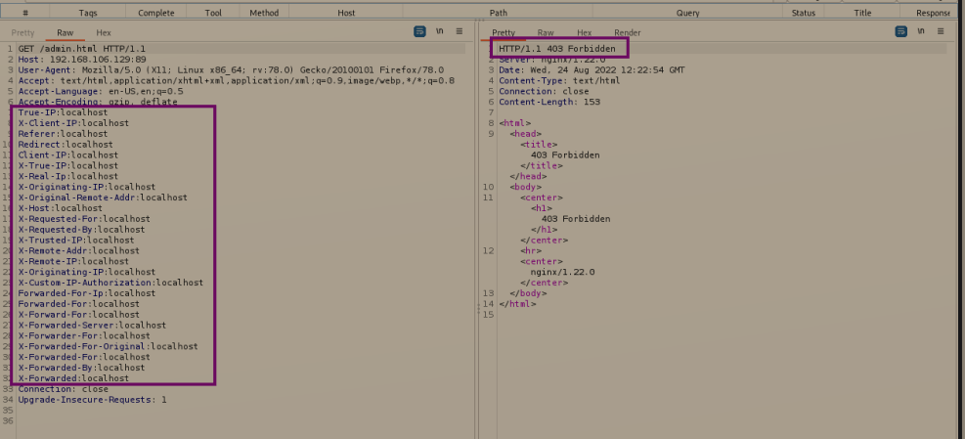Select the Raw tab in response pane
This screenshot has width=965, height=439.
click(546, 33)
